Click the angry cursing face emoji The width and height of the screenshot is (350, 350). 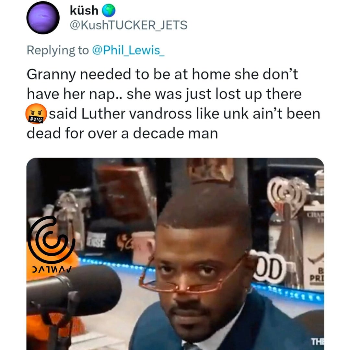(36, 113)
